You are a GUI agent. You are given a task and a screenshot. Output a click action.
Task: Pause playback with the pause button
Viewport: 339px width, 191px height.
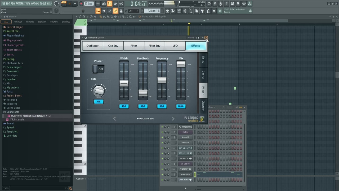pos(69,4)
